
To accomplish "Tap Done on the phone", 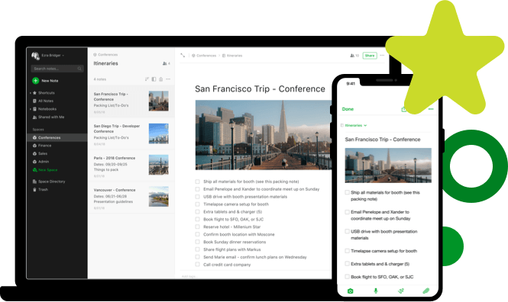I will [x=348, y=109].
